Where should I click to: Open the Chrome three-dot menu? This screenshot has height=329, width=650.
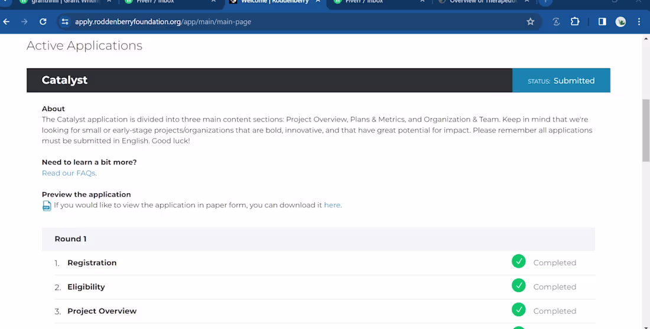(639, 21)
